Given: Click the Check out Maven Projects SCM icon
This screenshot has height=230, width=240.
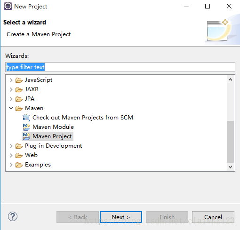Looking at the screenshot, I should (x=26, y=118).
